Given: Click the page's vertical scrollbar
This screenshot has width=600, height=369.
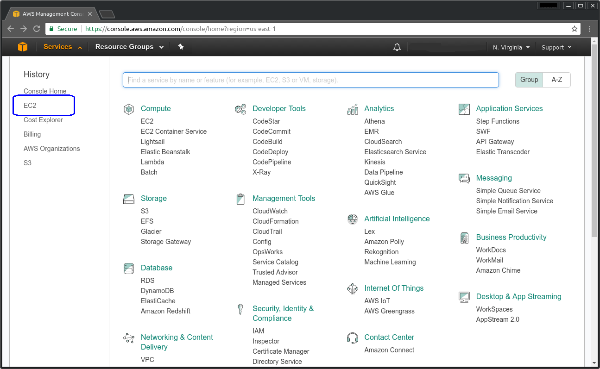Looking at the screenshot, I should tap(594, 139).
